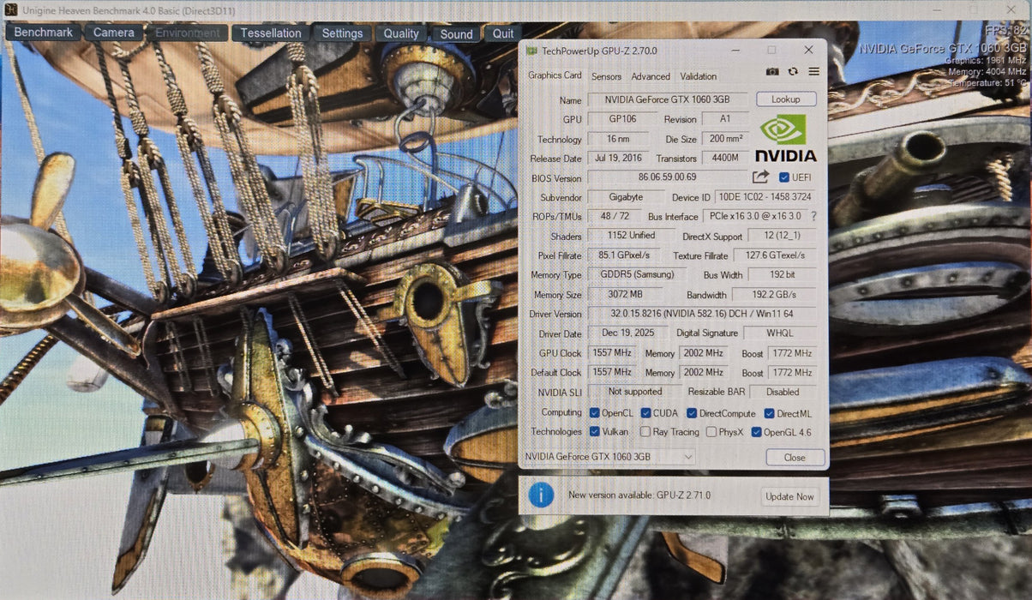Click the Die Size value 200 mm²
This screenshot has height=600, width=1032.
coord(725,139)
